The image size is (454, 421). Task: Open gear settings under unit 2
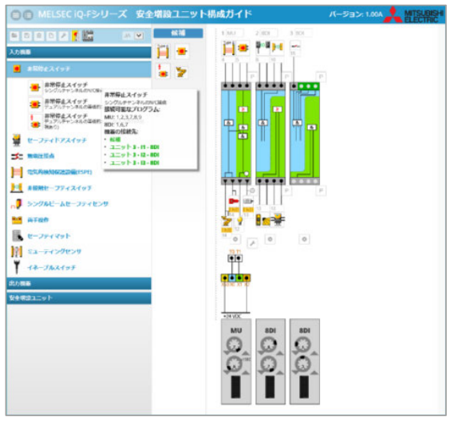pyautogui.click(x=270, y=239)
